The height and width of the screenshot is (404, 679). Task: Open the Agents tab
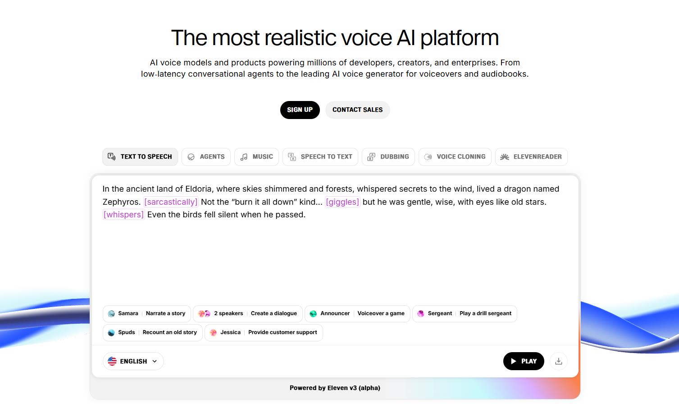click(x=206, y=157)
